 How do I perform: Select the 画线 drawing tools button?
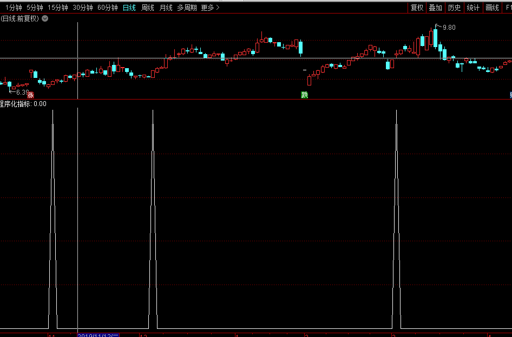pyautogui.click(x=492, y=8)
